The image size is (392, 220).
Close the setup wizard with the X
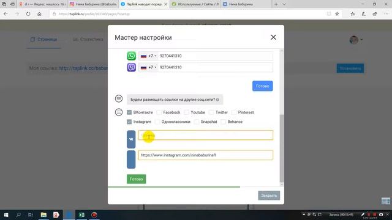(x=273, y=37)
